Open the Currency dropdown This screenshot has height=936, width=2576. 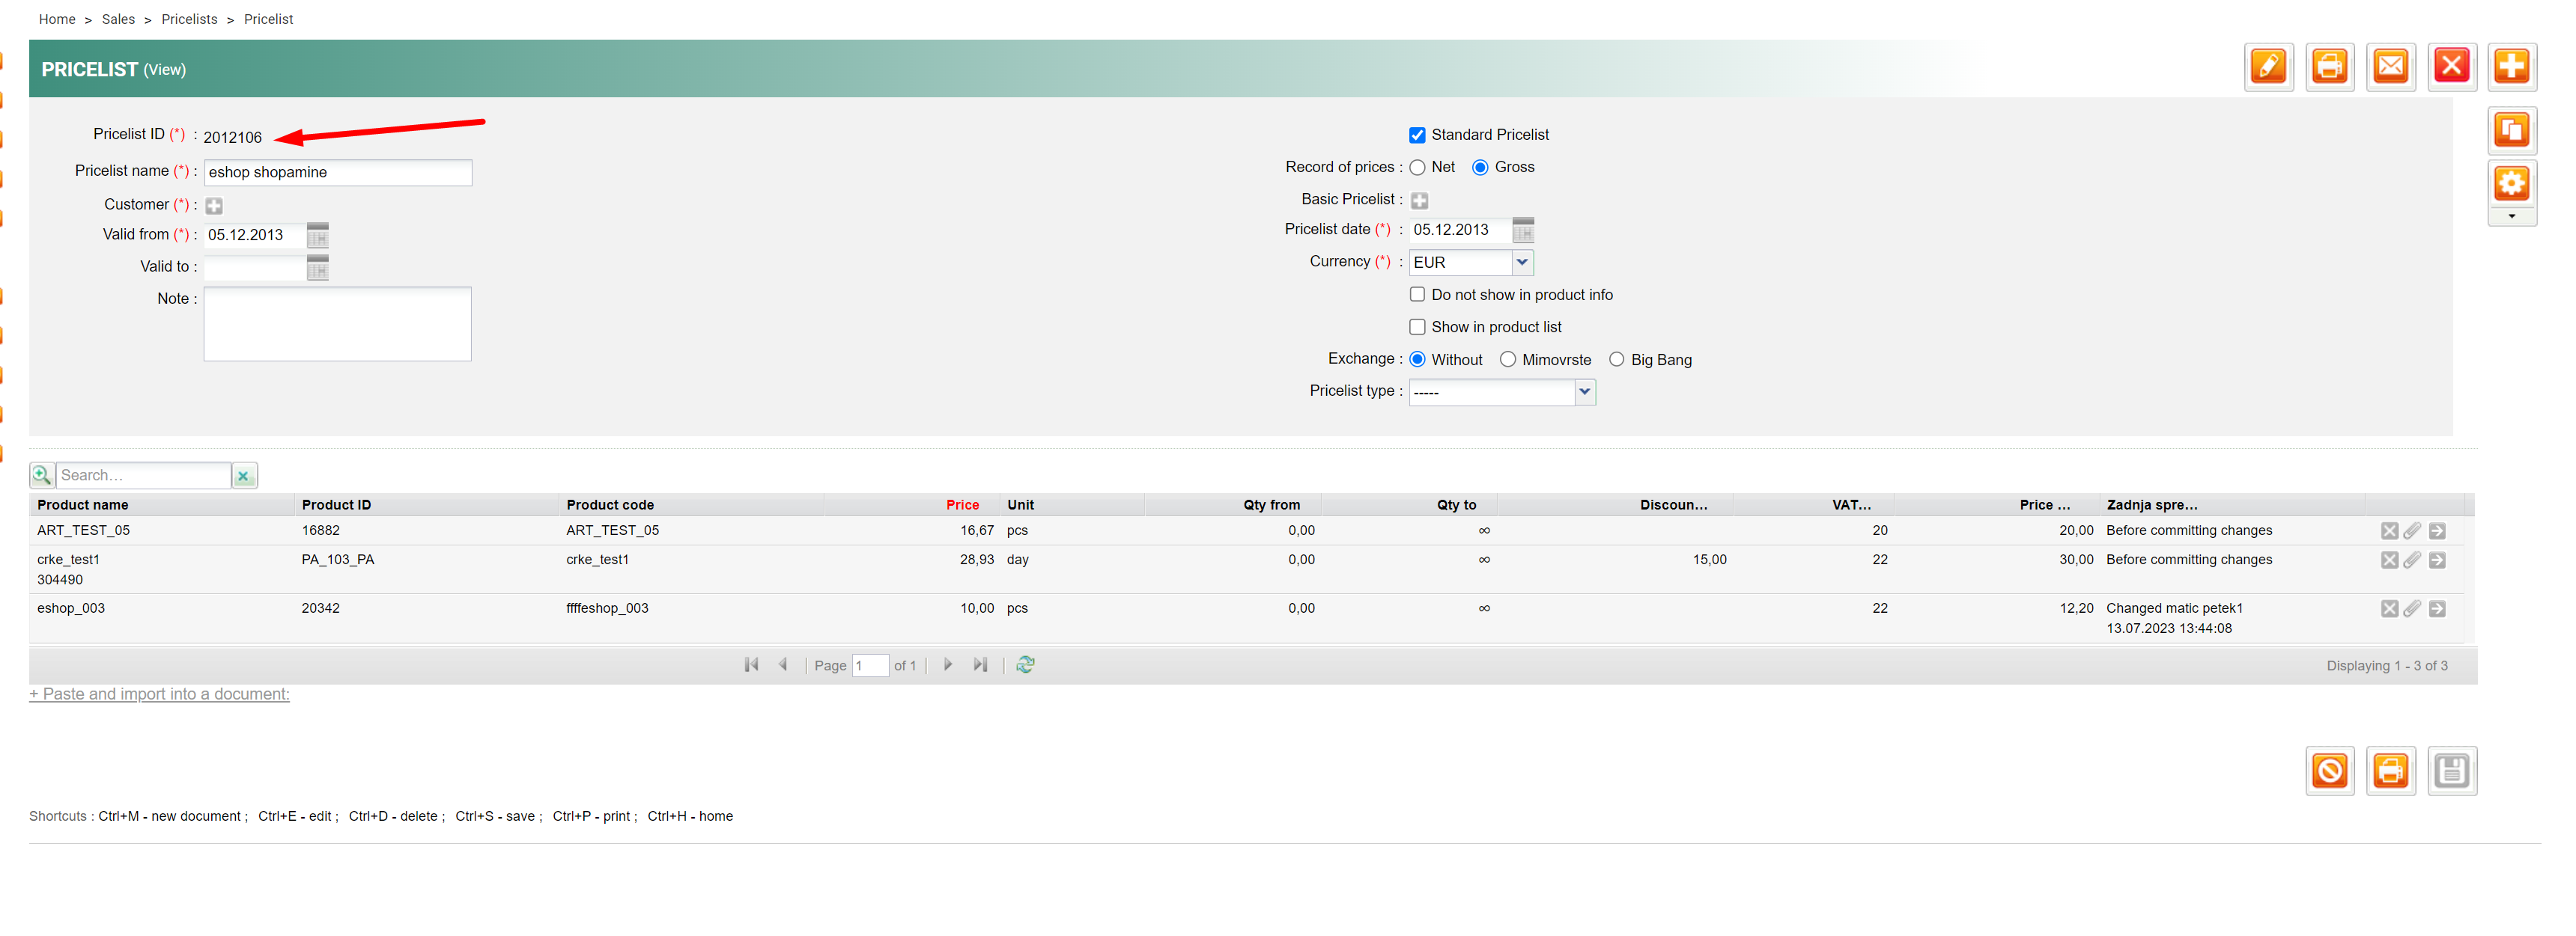click(1521, 262)
